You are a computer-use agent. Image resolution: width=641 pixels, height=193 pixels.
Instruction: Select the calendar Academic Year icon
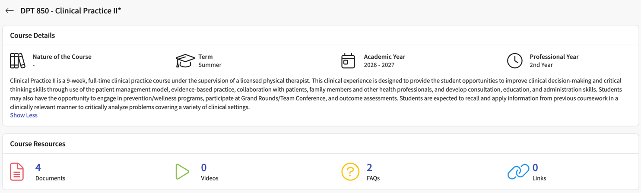pyautogui.click(x=348, y=61)
